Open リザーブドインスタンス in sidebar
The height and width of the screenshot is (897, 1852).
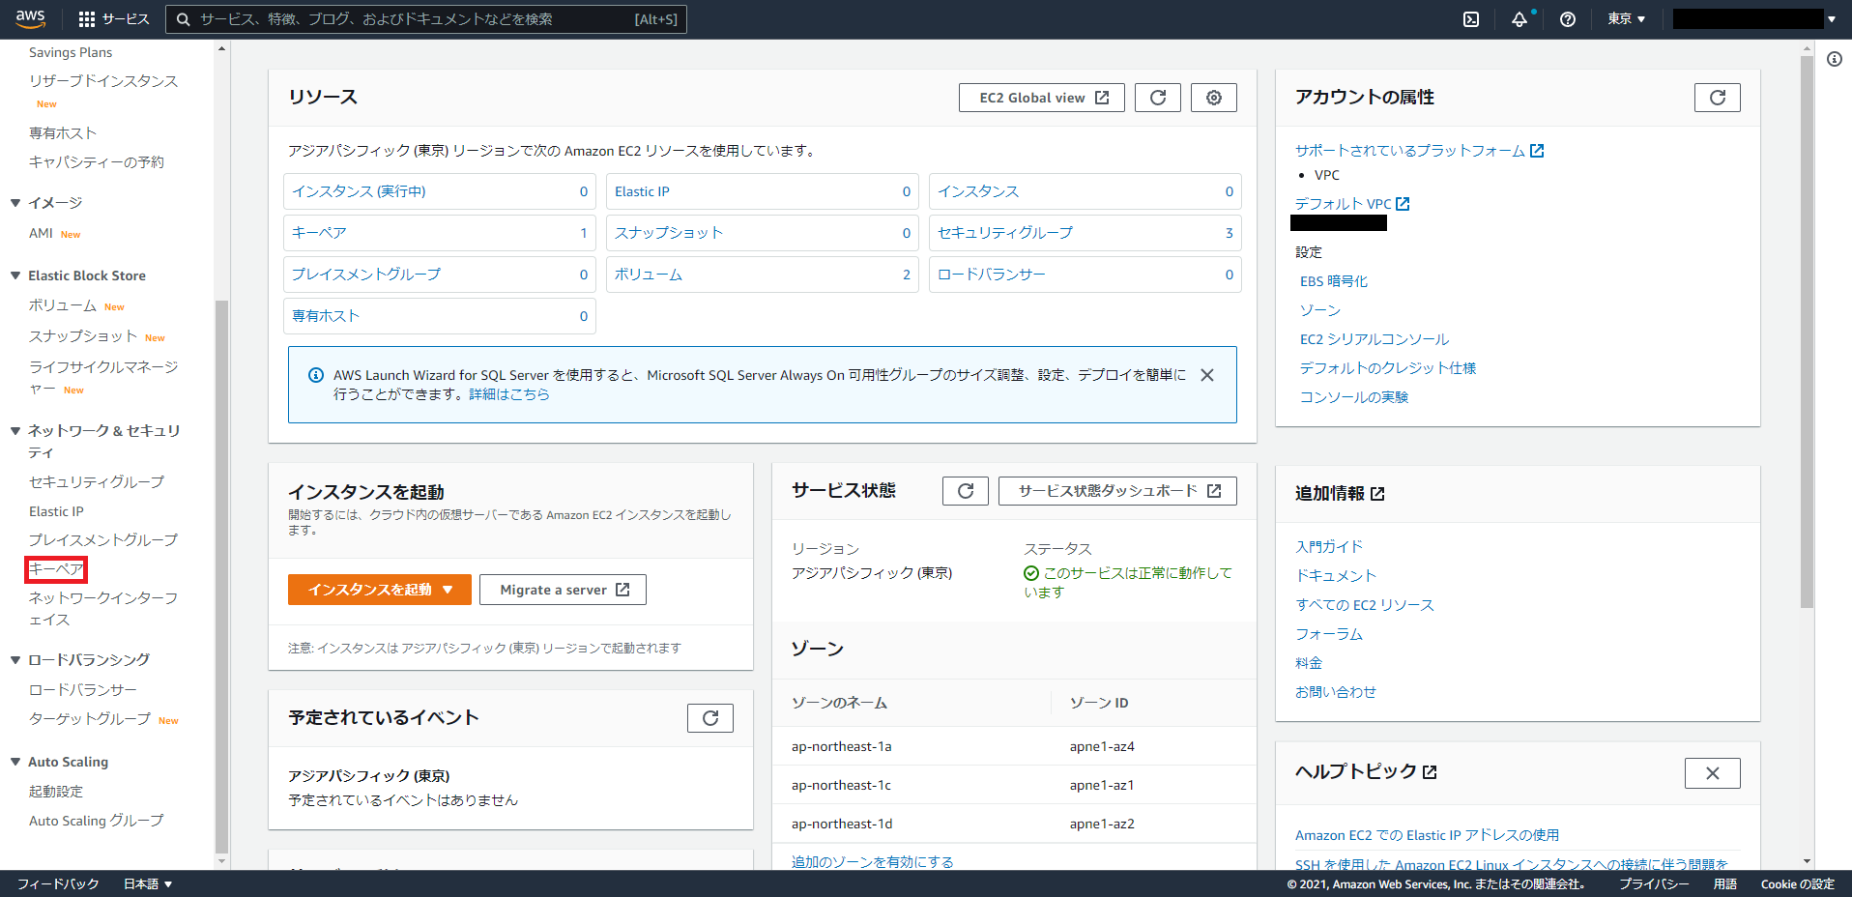point(103,81)
